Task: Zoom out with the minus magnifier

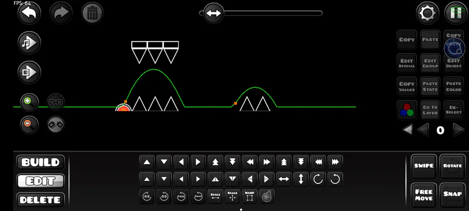Action: [x=29, y=125]
